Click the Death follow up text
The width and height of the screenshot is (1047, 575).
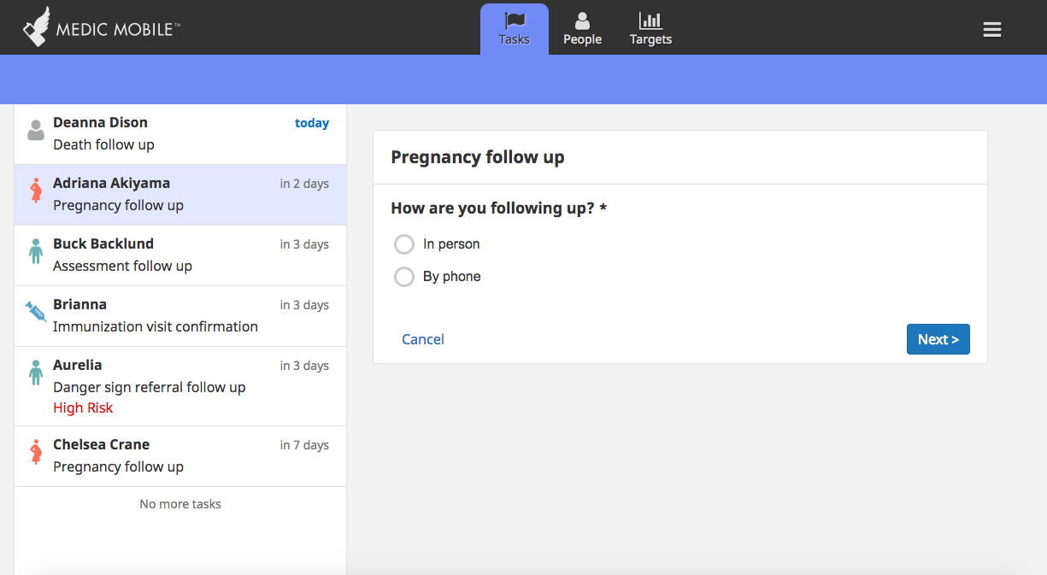(103, 144)
